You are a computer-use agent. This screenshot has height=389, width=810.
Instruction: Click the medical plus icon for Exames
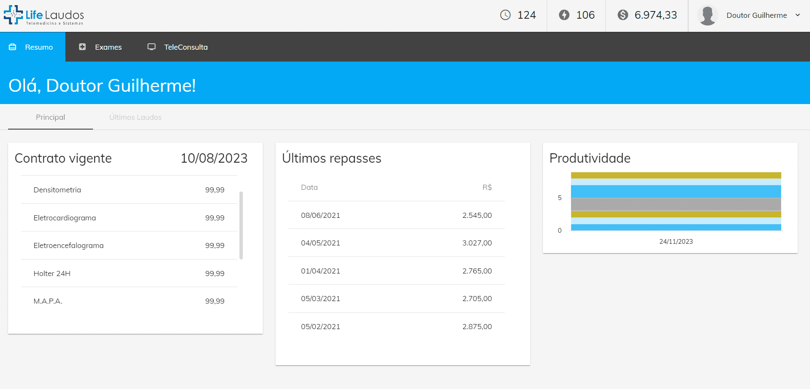tap(82, 47)
